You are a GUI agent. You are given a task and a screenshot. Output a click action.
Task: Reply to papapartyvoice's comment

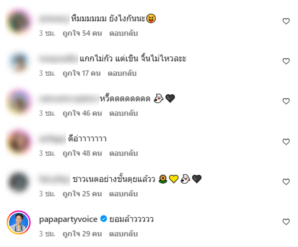[124, 234]
